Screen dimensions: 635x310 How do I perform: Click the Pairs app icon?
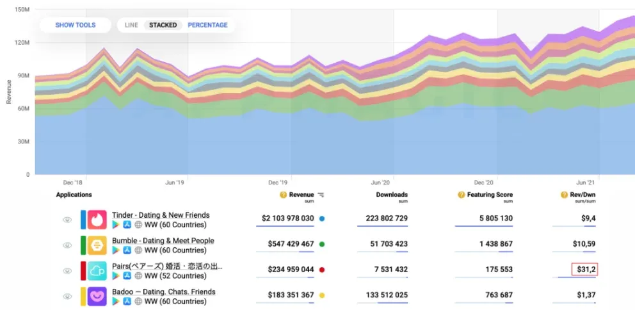tap(97, 271)
